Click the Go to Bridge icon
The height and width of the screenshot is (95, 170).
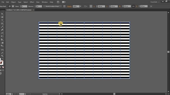(x=58, y=2)
